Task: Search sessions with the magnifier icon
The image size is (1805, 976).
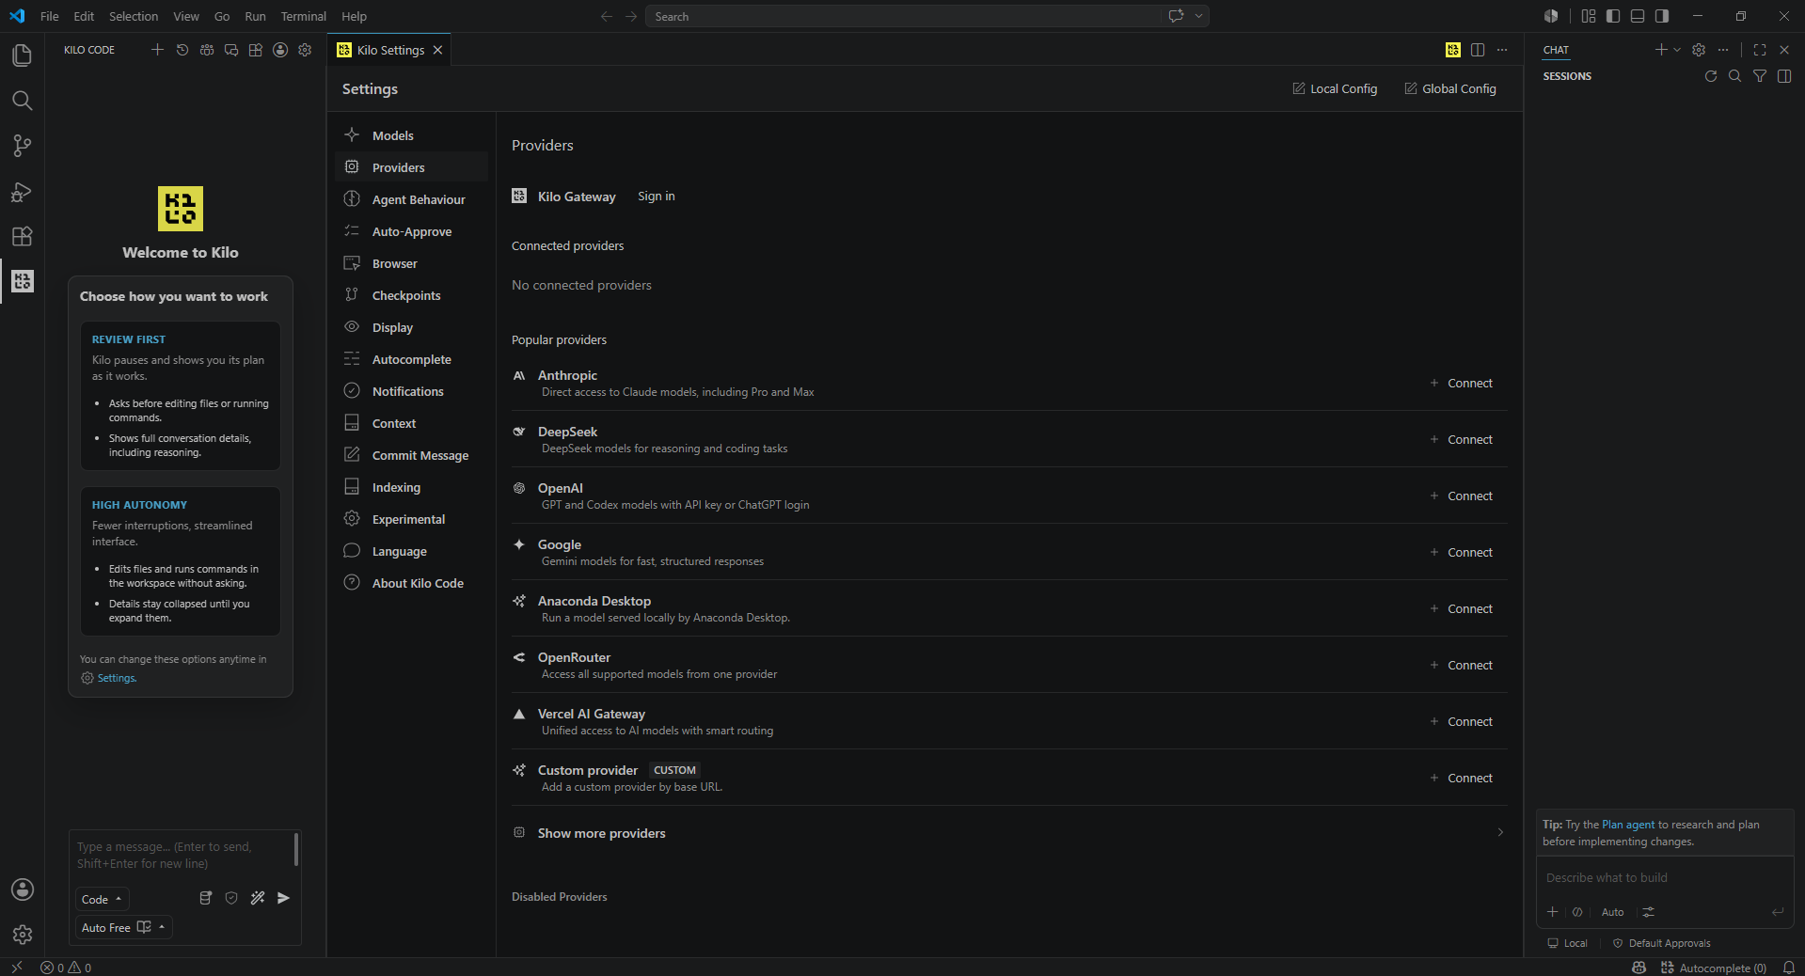Action: click(x=1735, y=76)
